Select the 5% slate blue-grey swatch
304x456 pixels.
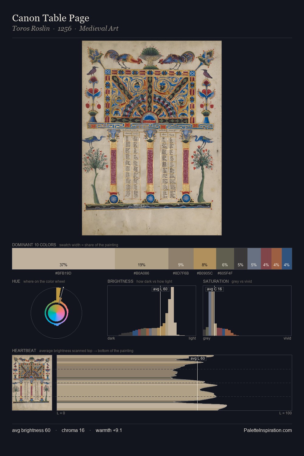tap(254, 259)
